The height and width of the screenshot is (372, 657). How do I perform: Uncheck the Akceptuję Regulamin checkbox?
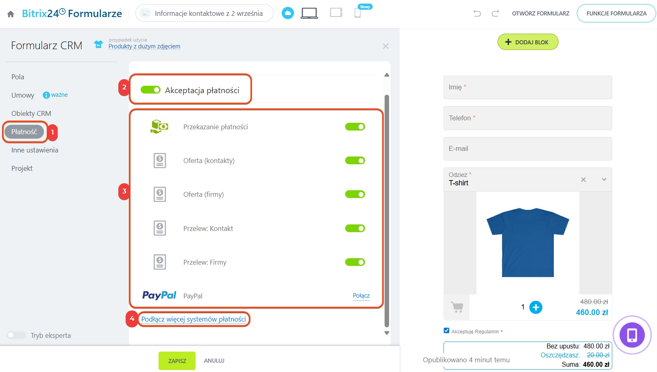[446, 331]
